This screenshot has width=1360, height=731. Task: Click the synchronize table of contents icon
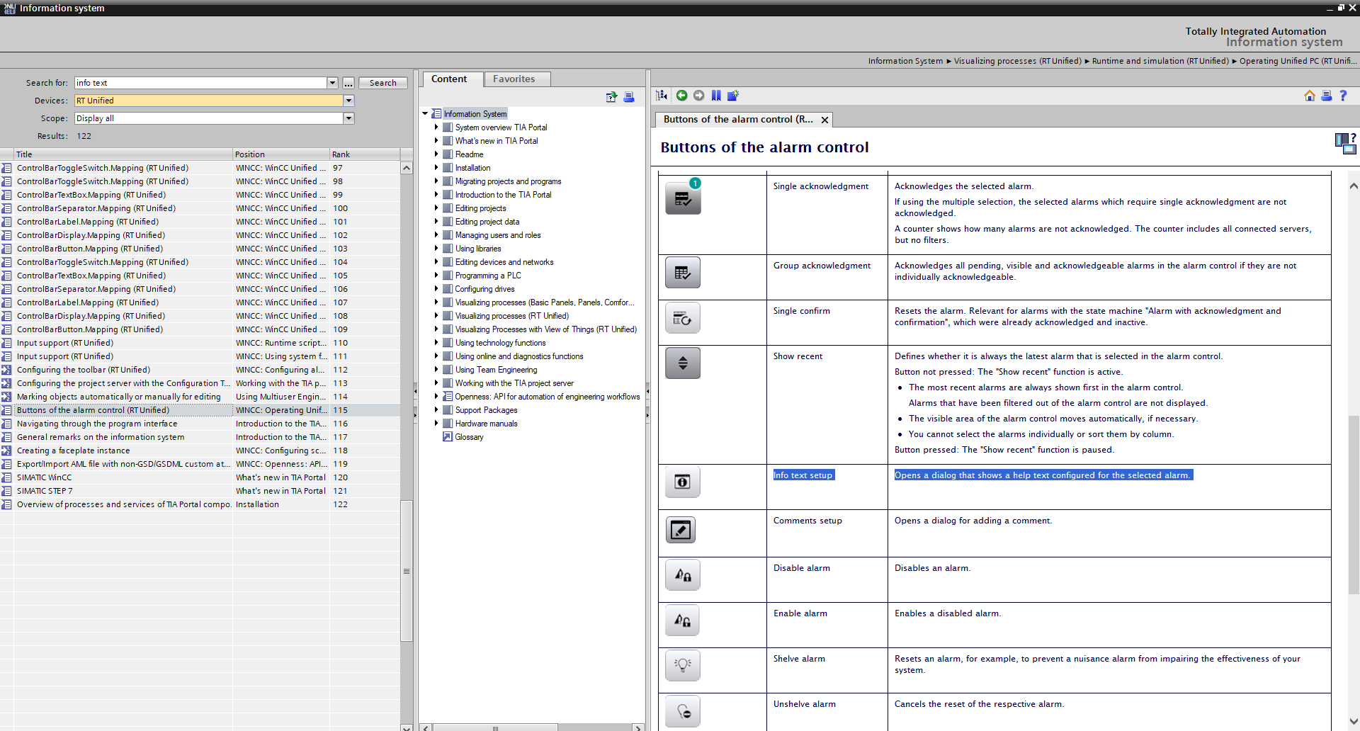tap(662, 96)
